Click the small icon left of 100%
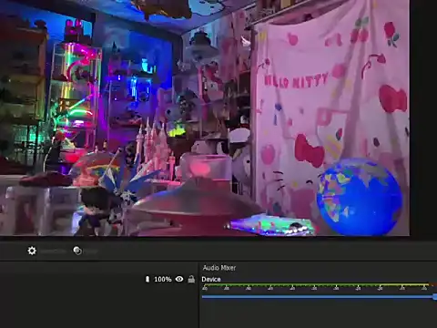This screenshot has height=328, width=437. point(147,279)
